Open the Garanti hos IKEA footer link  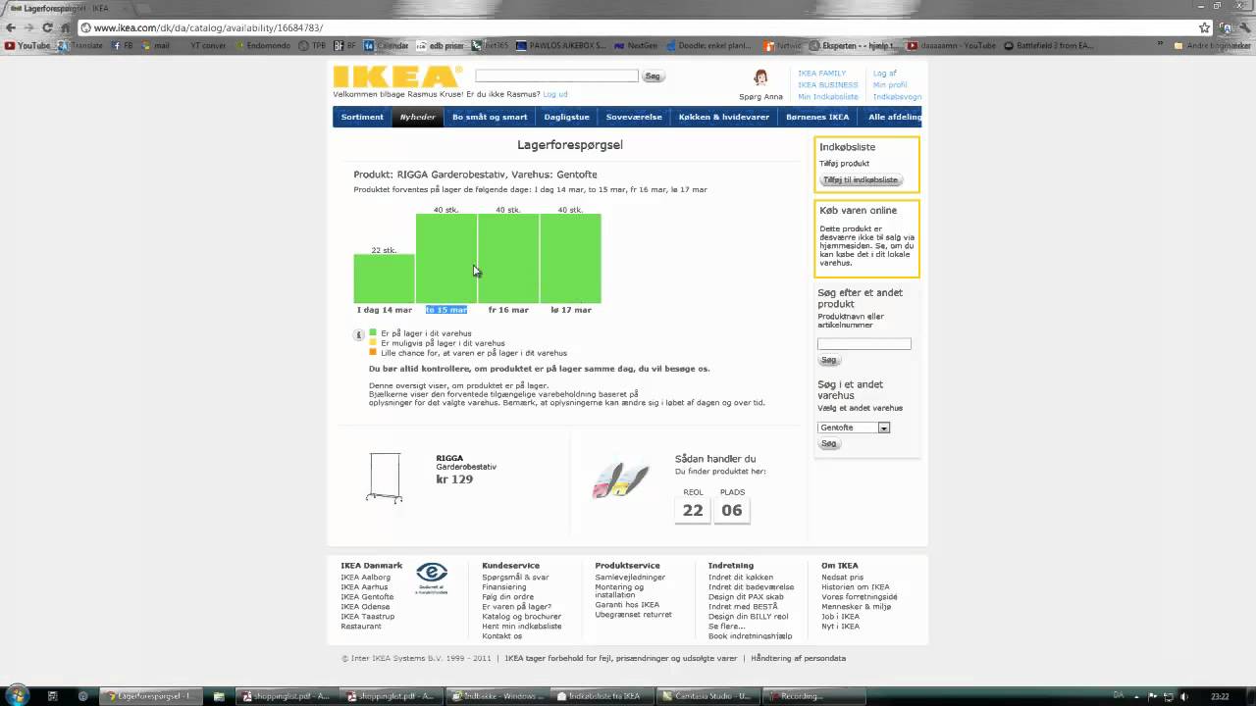pos(627,605)
